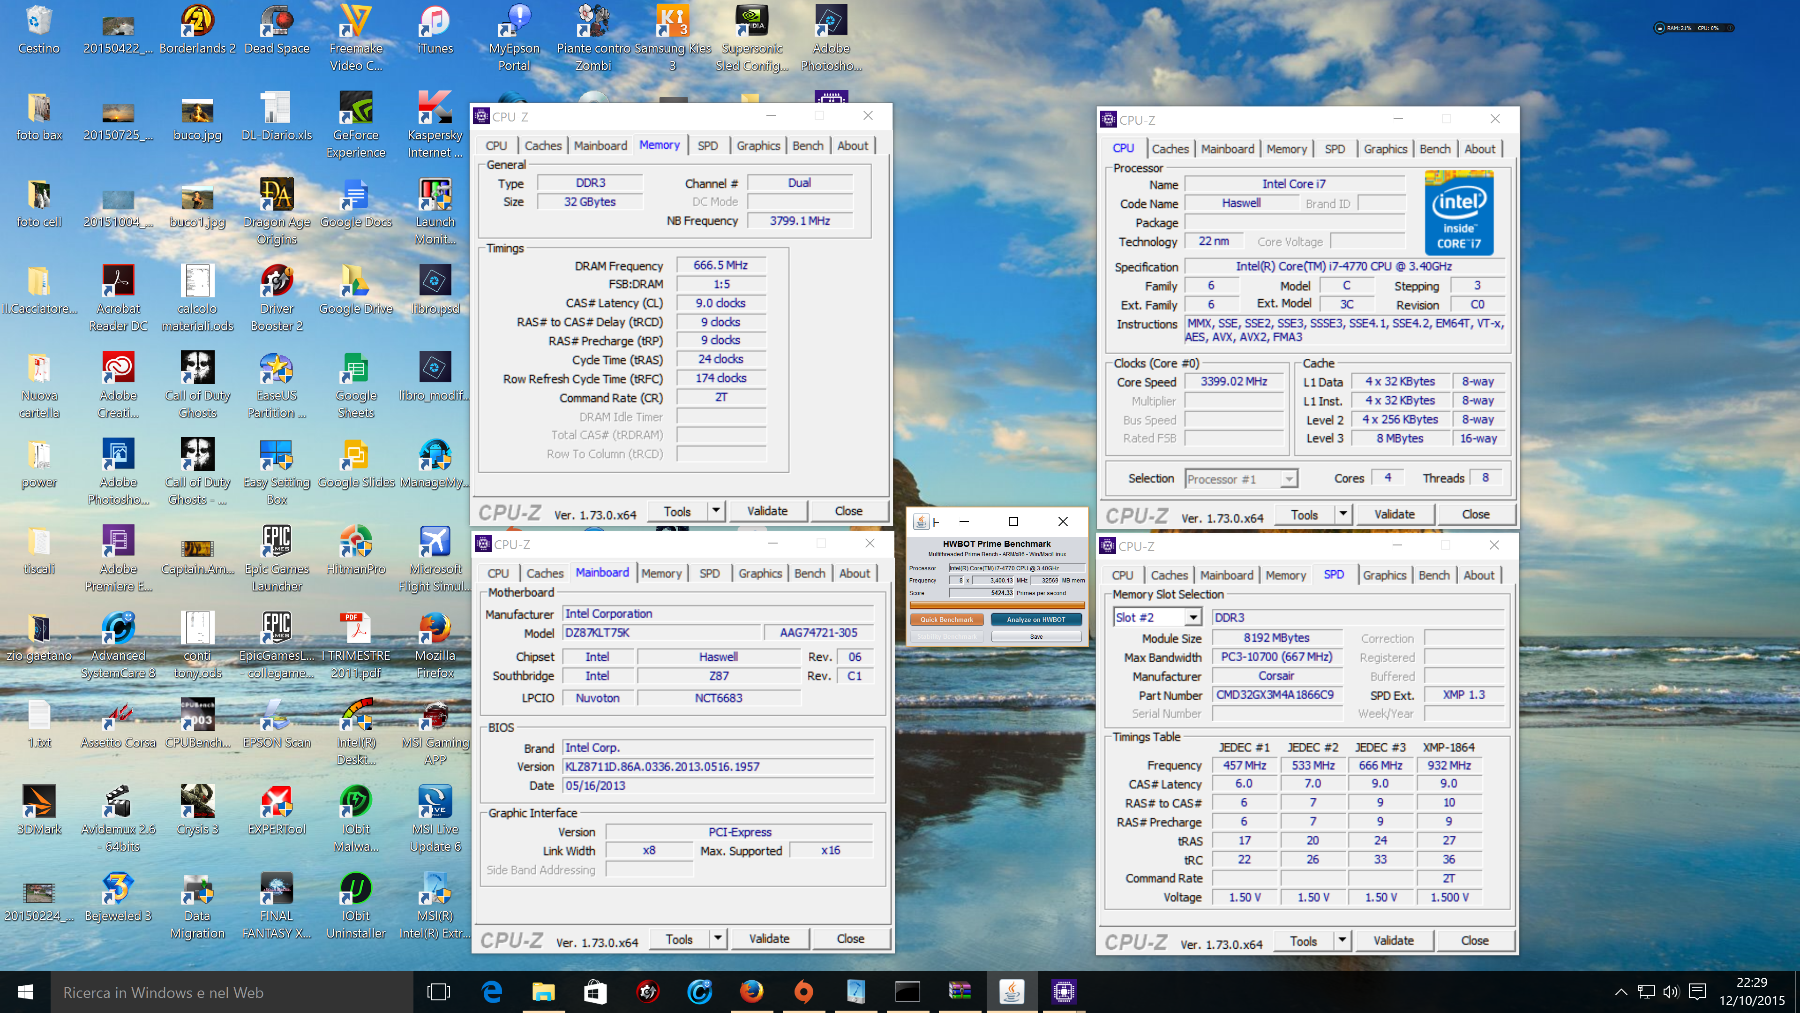Expand the Tools dropdown arrow in the Mainboard window
The width and height of the screenshot is (1800, 1013).
coord(718,938)
